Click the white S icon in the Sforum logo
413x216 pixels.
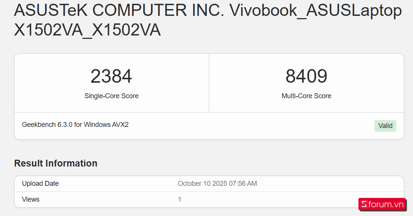pos(364,204)
